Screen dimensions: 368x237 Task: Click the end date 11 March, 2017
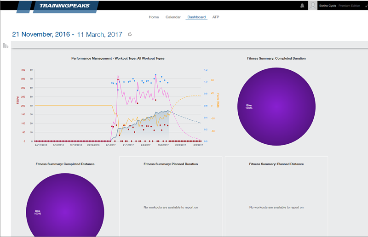pyautogui.click(x=100, y=34)
